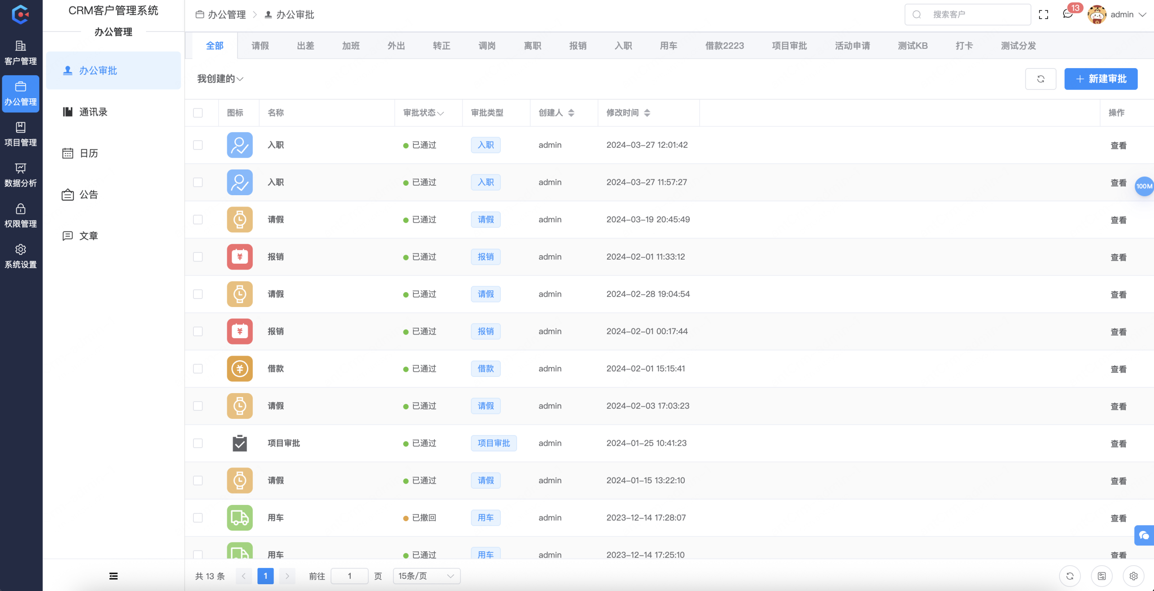Switch to the 请假 tab
The image size is (1154, 591).
pos(260,45)
